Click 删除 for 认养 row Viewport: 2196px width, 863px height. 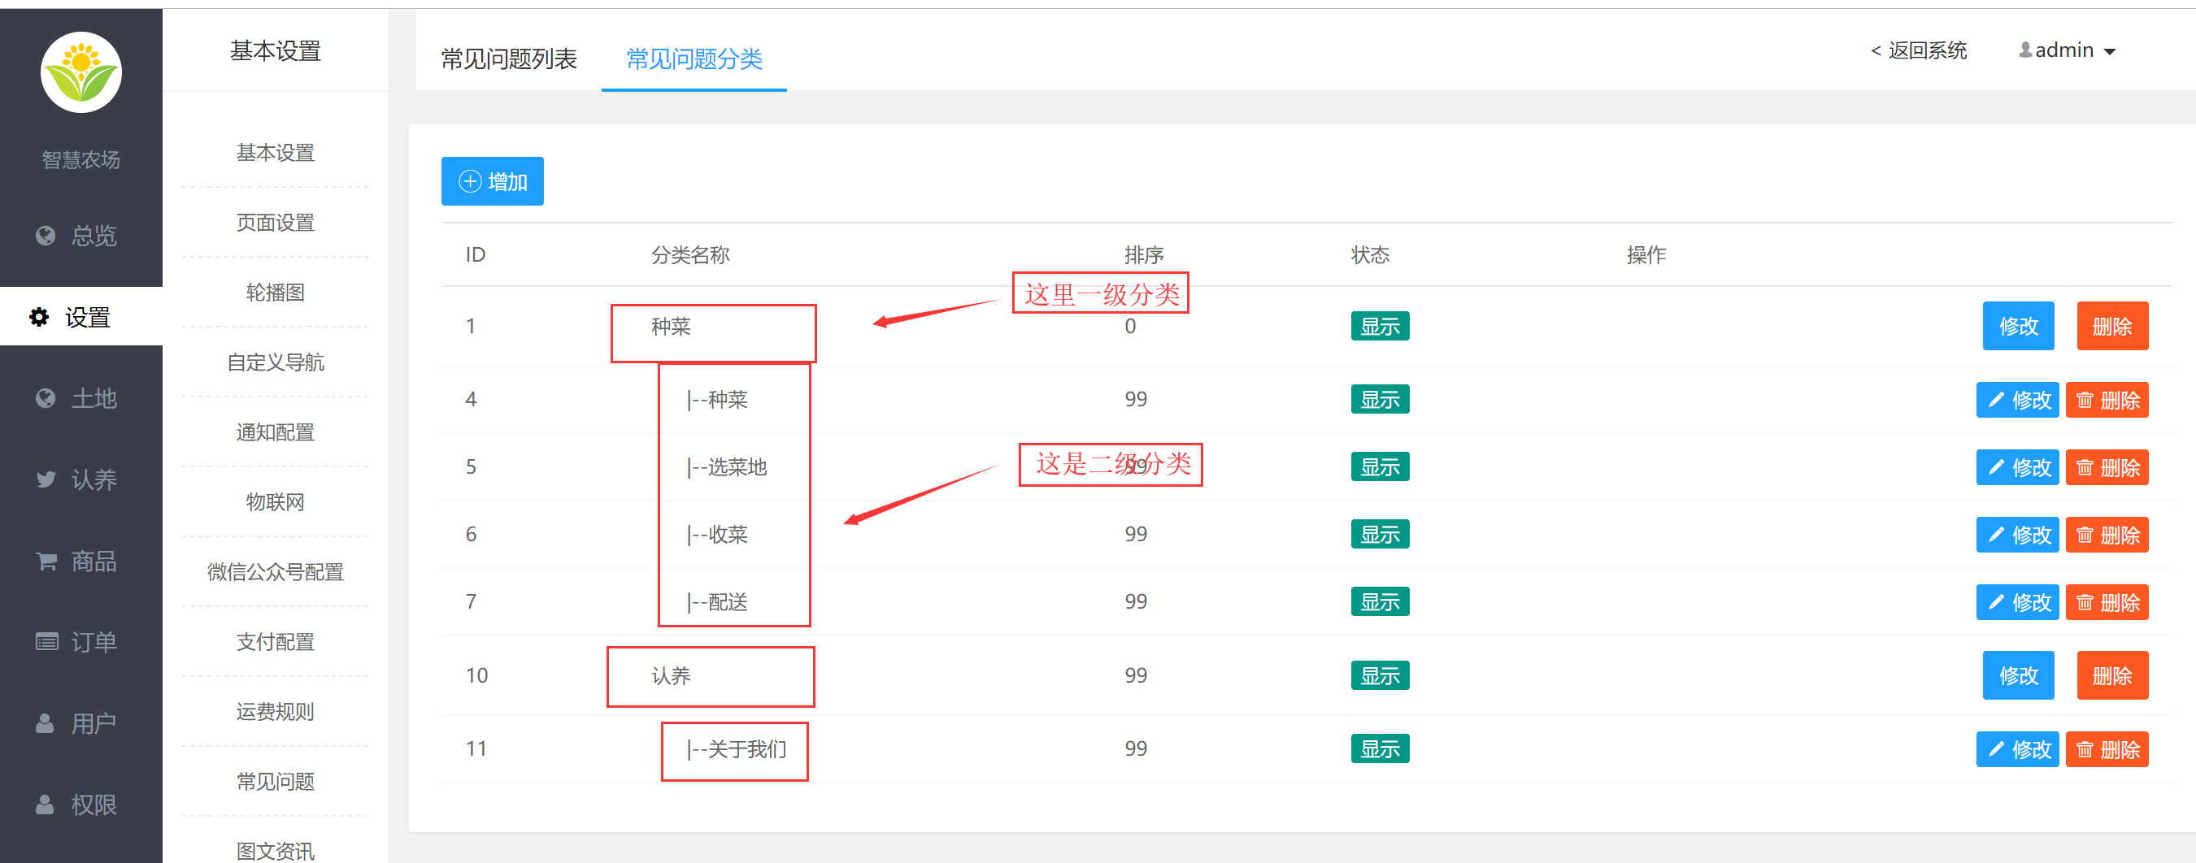(2111, 675)
